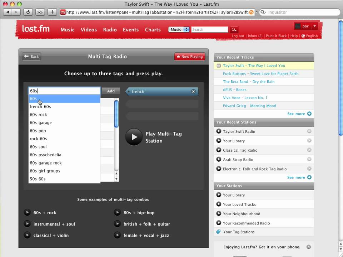Play the female + vocal + jazz combo
Screen dimensions: 343x257
117,235
